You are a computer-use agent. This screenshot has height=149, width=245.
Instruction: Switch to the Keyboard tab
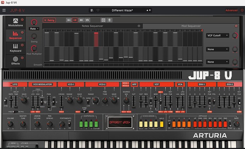[x=16, y=48]
